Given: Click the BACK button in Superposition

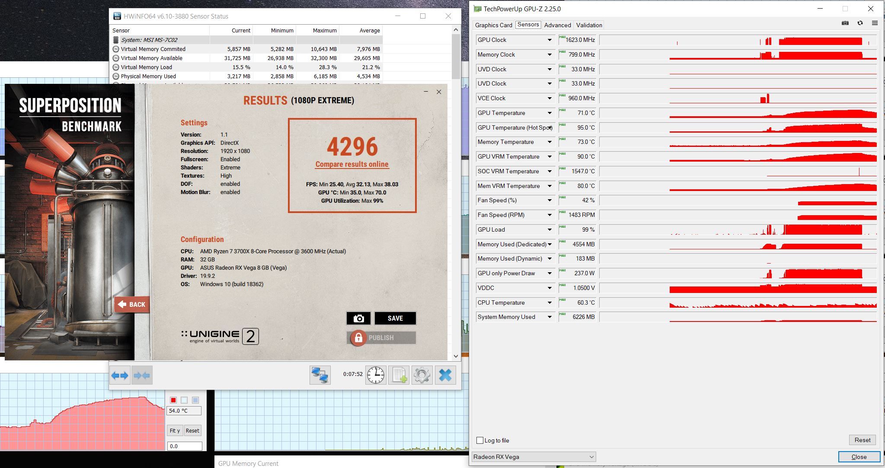Looking at the screenshot, I should click(132, 305).
